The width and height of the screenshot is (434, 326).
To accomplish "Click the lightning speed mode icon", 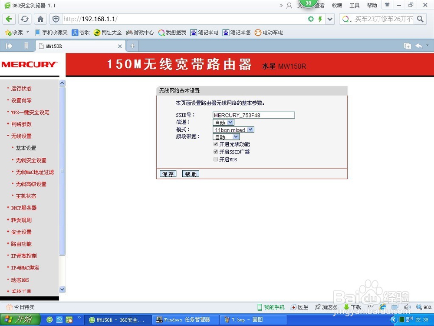I will (320, 19).
